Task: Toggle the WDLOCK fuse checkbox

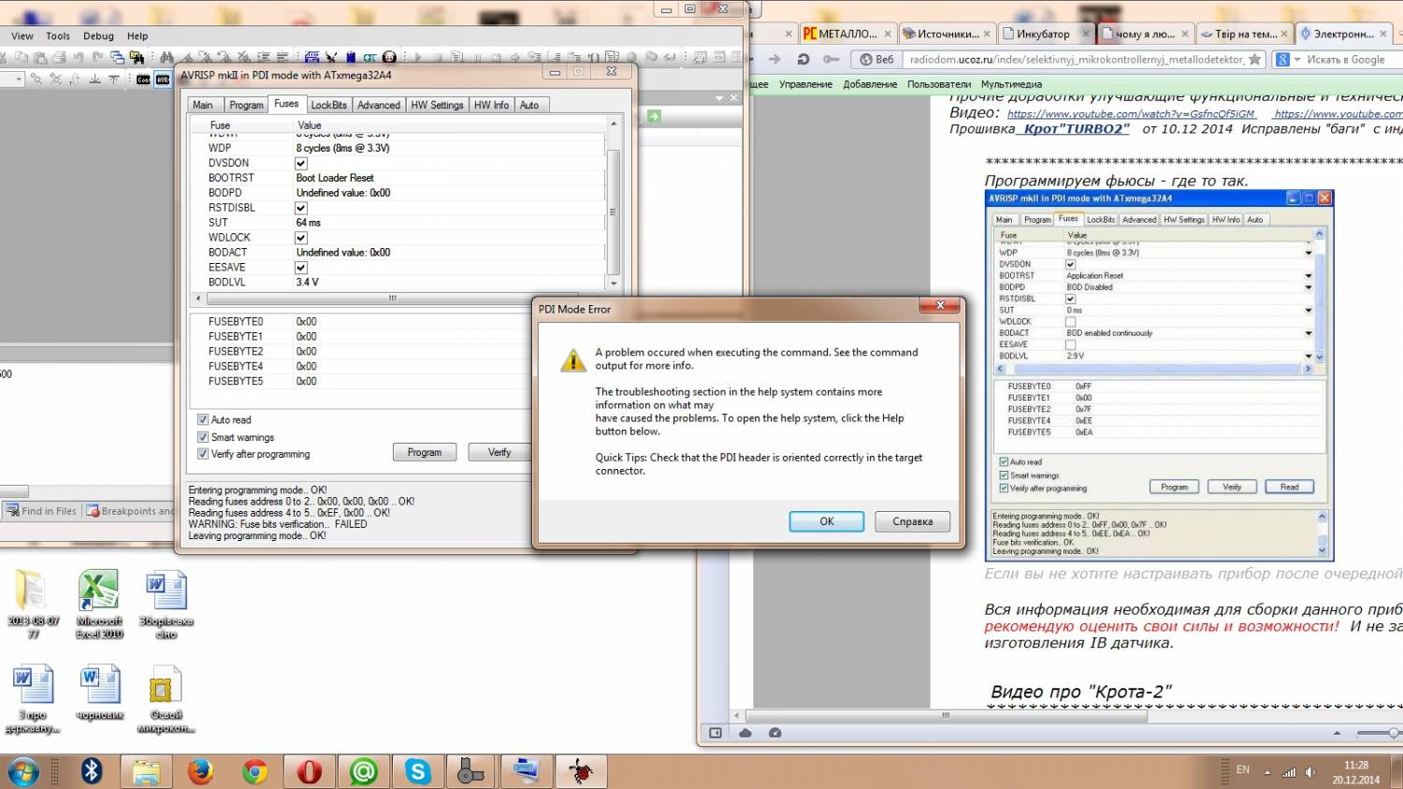Action: [x=301, y=238]
